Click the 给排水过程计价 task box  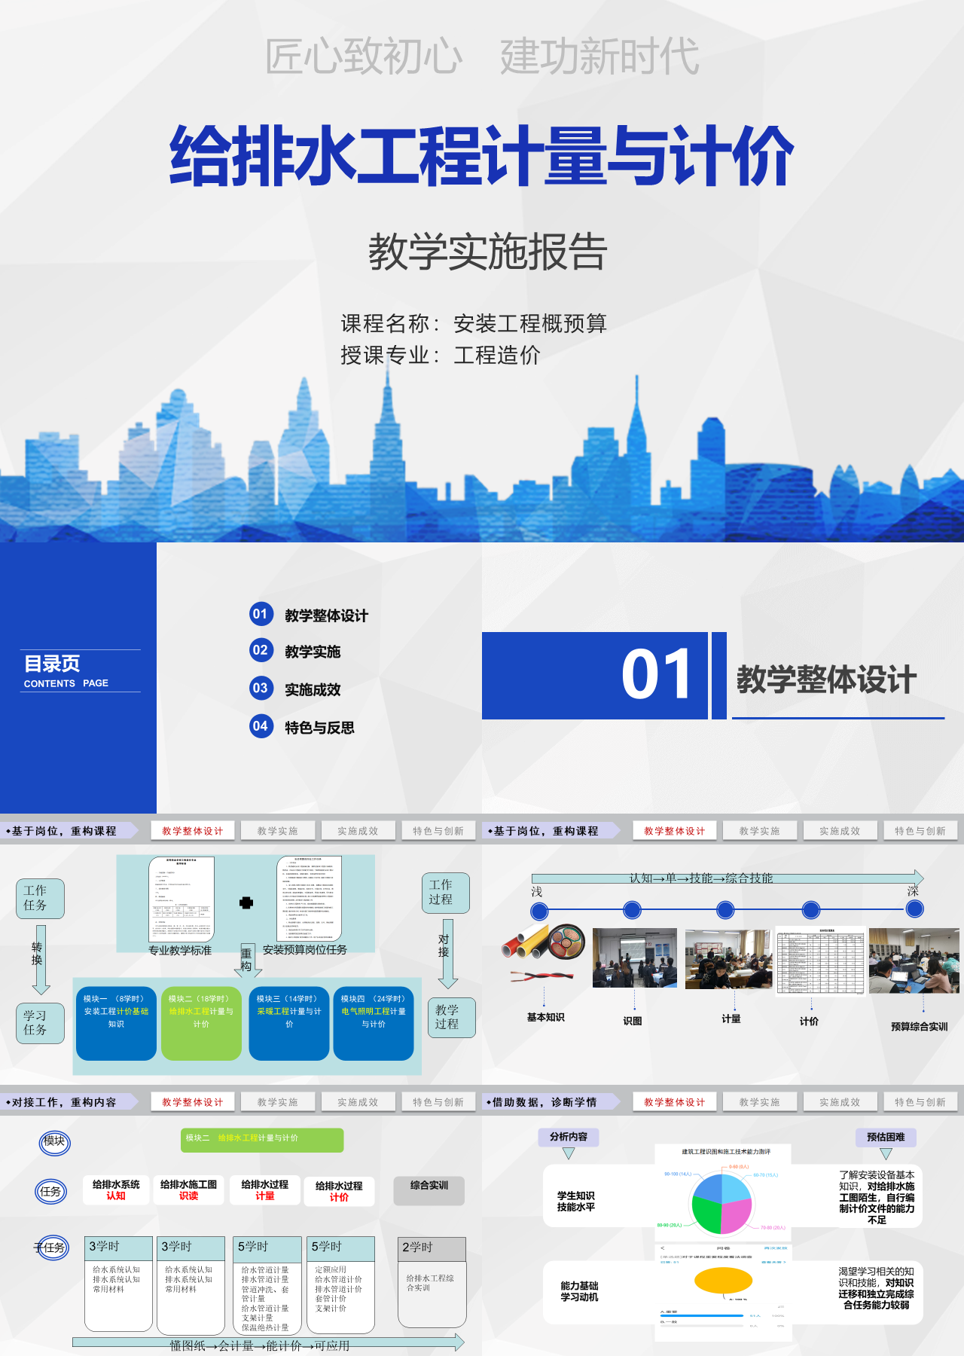click(x=339, y=1191)
